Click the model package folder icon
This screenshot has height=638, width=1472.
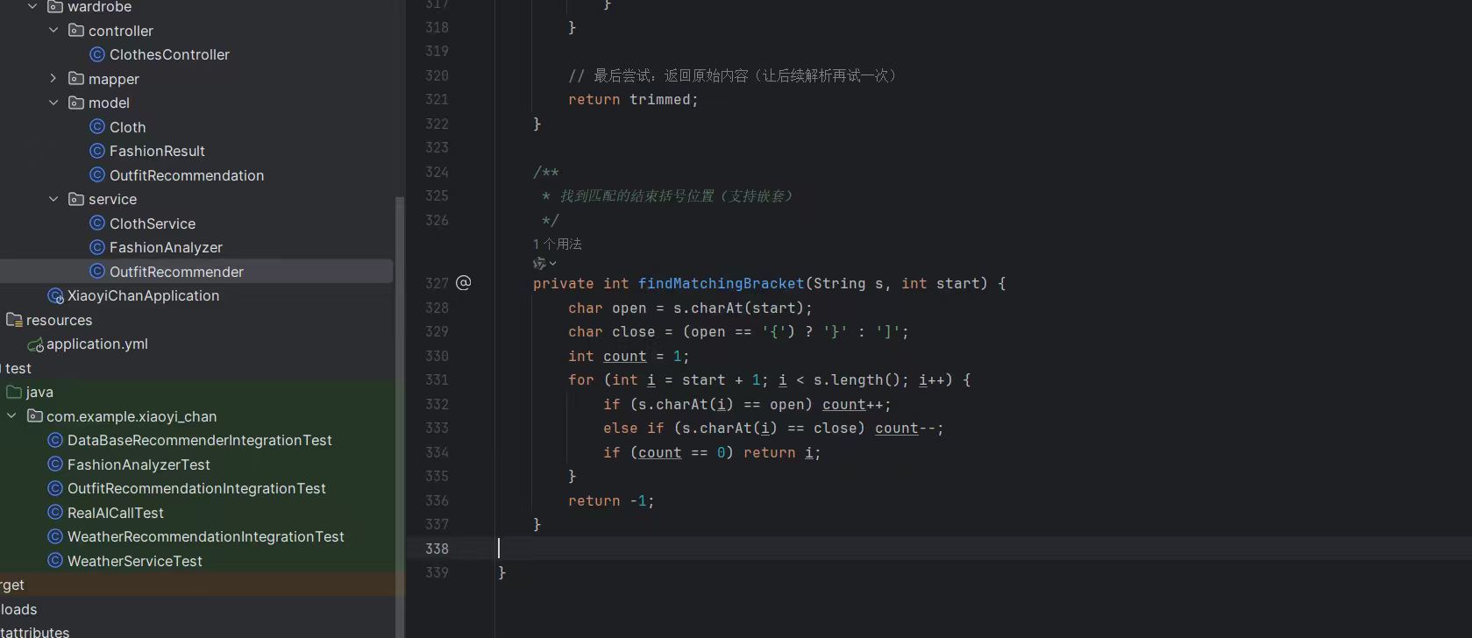[x=76, y=103]
